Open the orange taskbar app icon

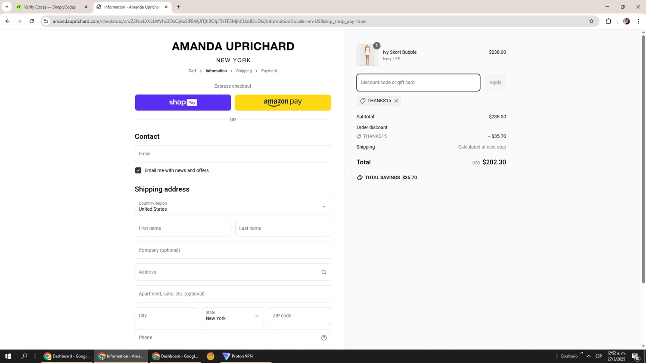(x=211, y=356)
